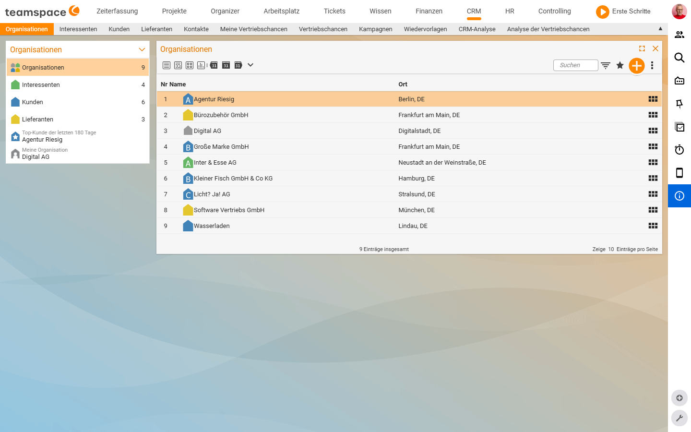691x432 pixels.
Task: Click the Stralsund, DE location cell
Action: [417, 194]
